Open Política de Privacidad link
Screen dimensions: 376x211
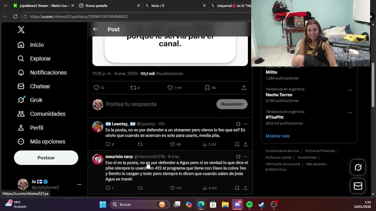tap(320, 151)
